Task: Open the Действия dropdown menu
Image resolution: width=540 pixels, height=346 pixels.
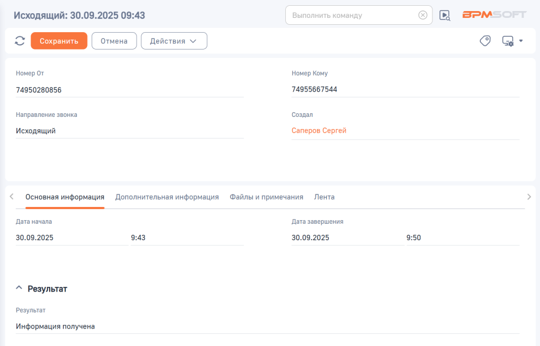Action: (173, 41)
